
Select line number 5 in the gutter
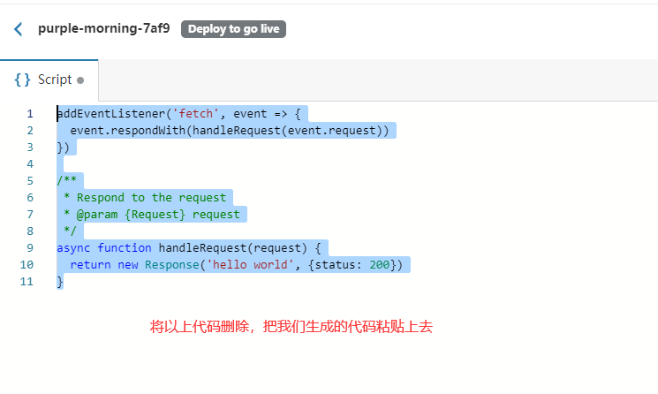coord(30,181)
